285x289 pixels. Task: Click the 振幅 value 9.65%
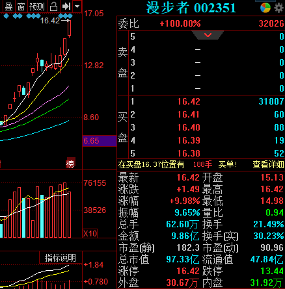click(x=187, y=212)
